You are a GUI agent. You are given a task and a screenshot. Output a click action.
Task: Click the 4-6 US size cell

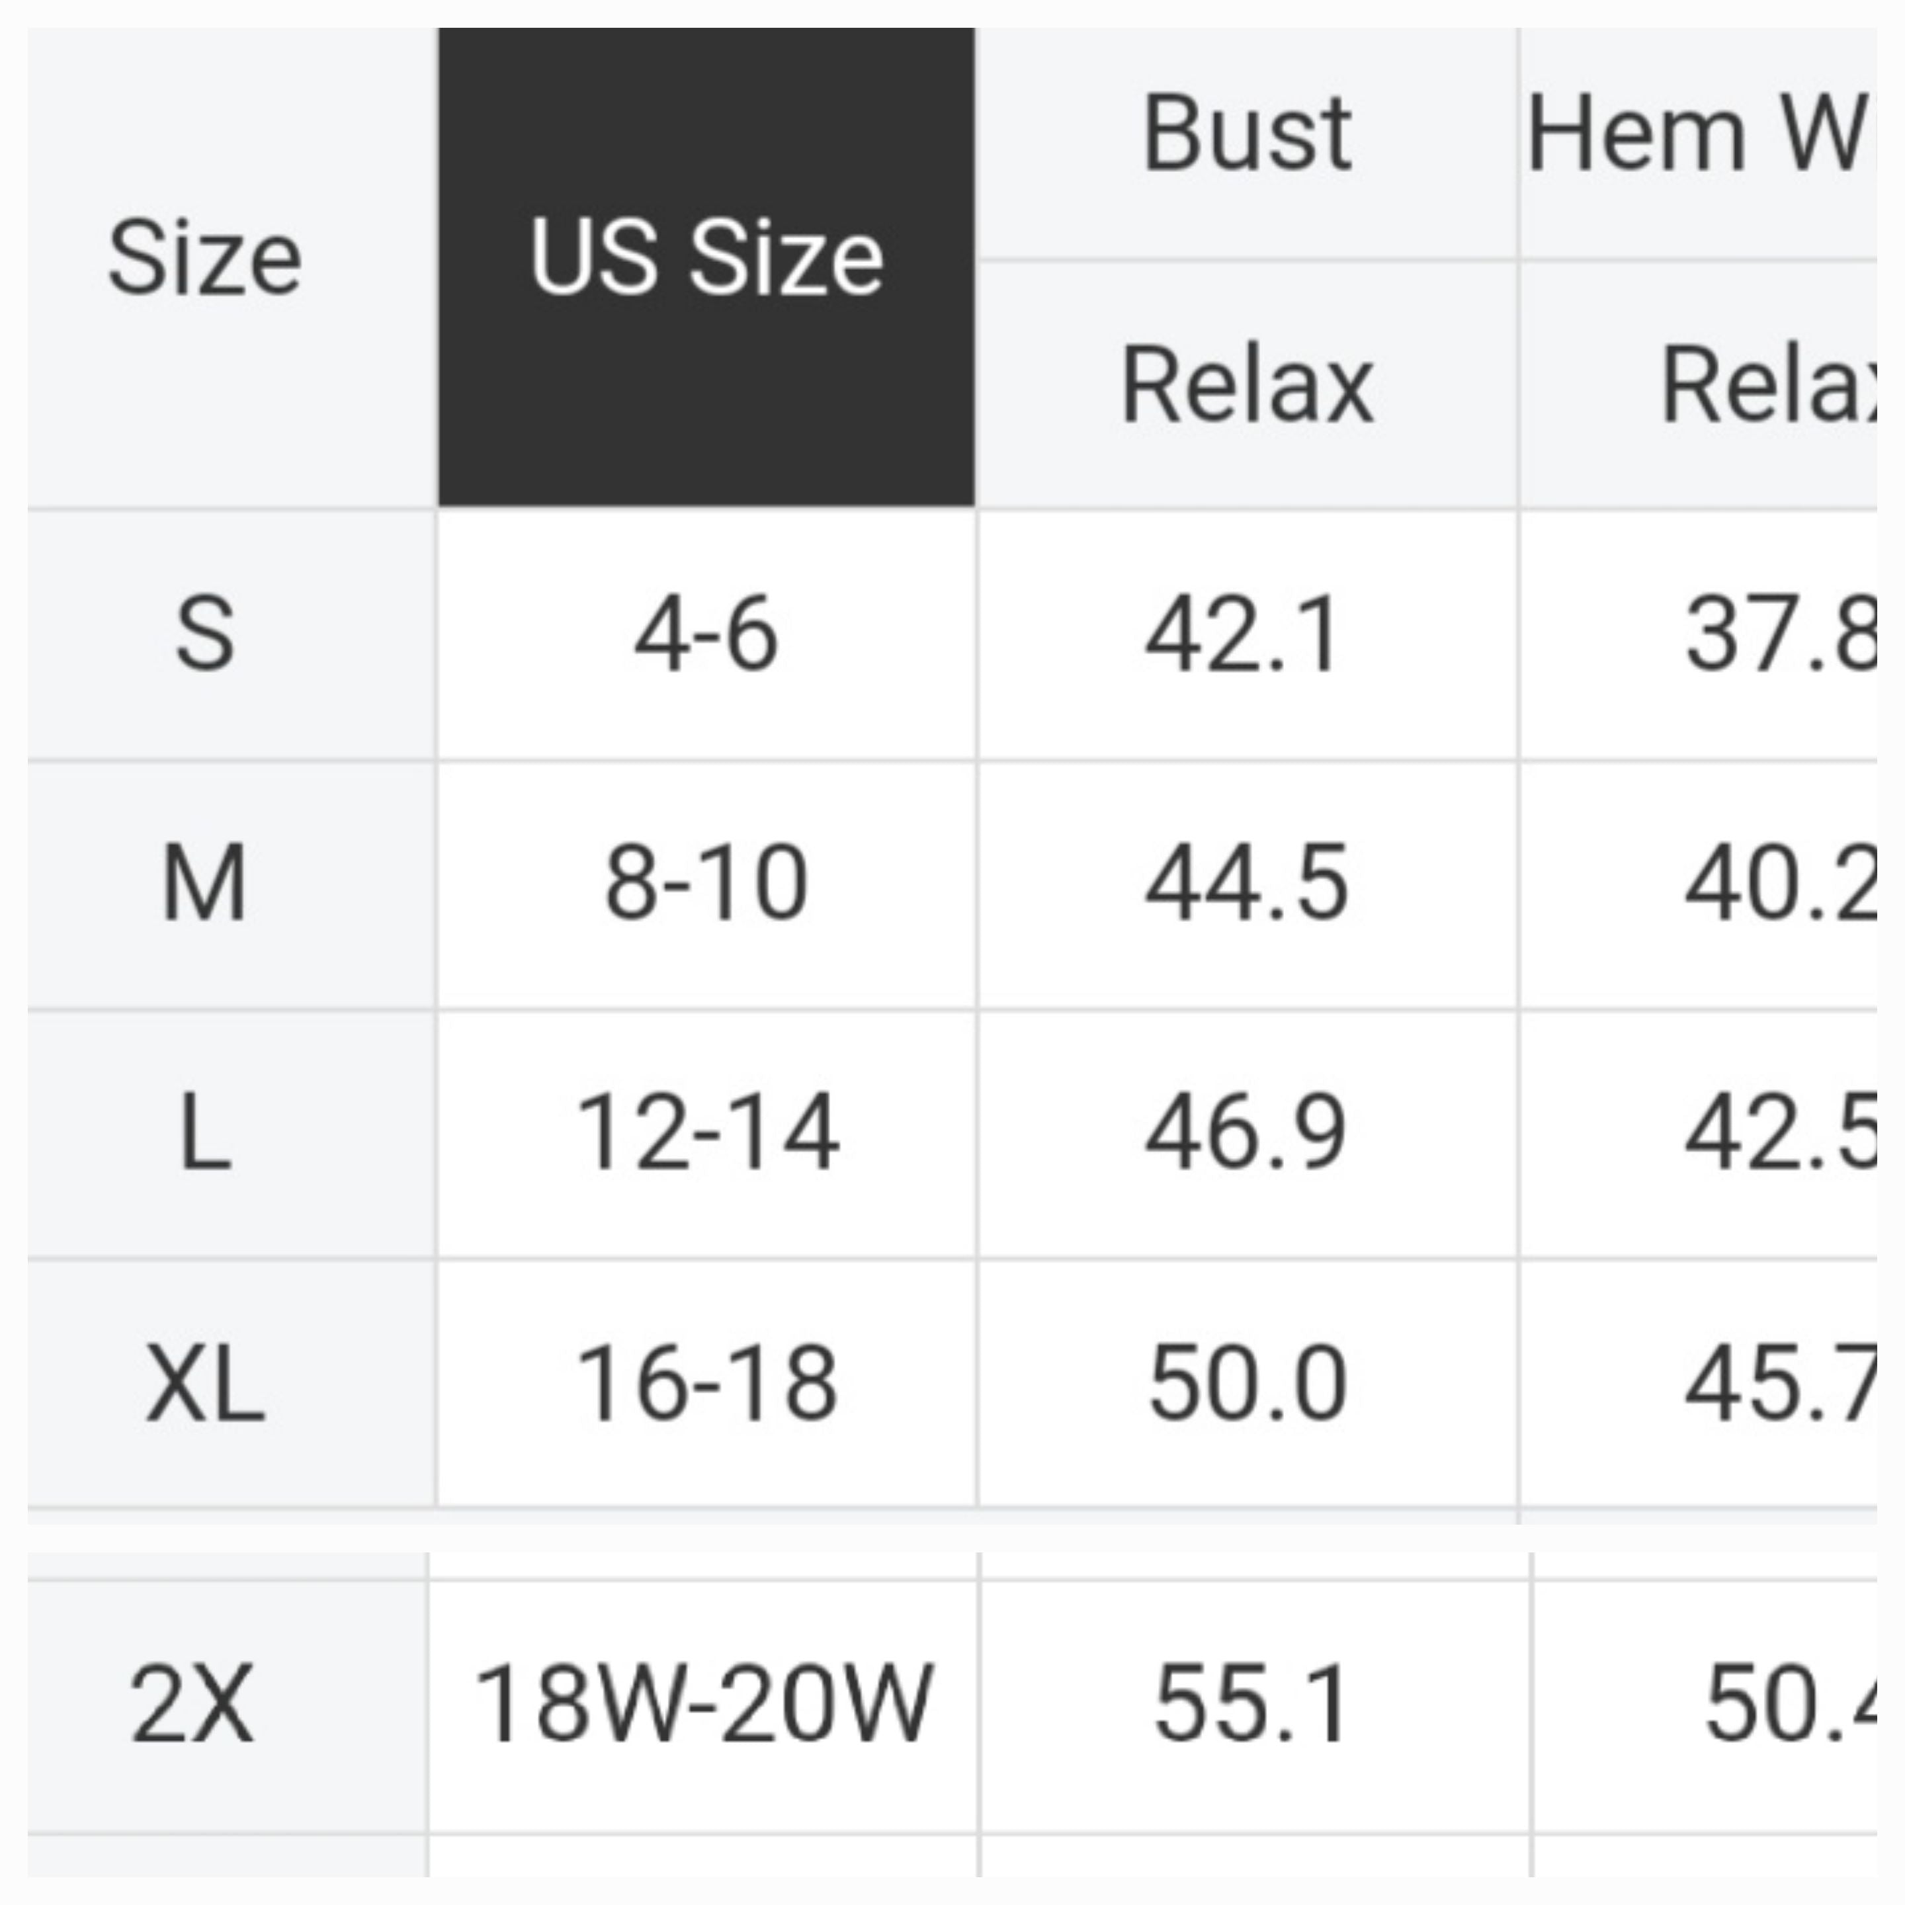click(x=706, y=634)
